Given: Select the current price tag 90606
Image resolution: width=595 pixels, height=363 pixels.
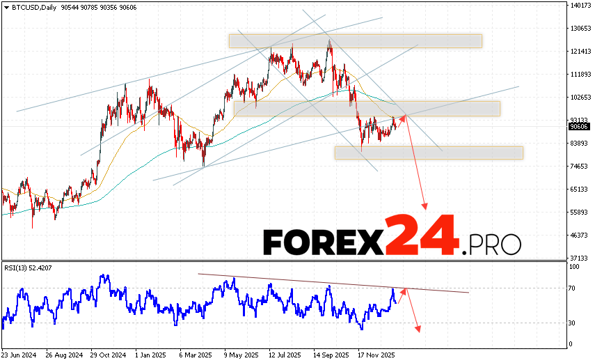Looking at the screenshot, I should [x=578, y=127].
